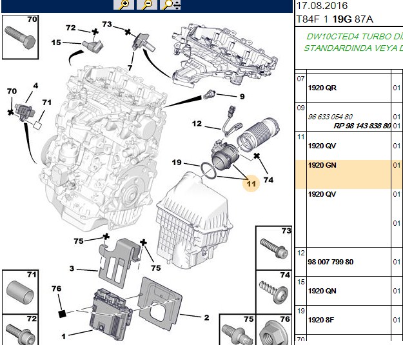Click callout number 11 highlighted on diagram
Screen dimensions: 403x345
(251, 184)
